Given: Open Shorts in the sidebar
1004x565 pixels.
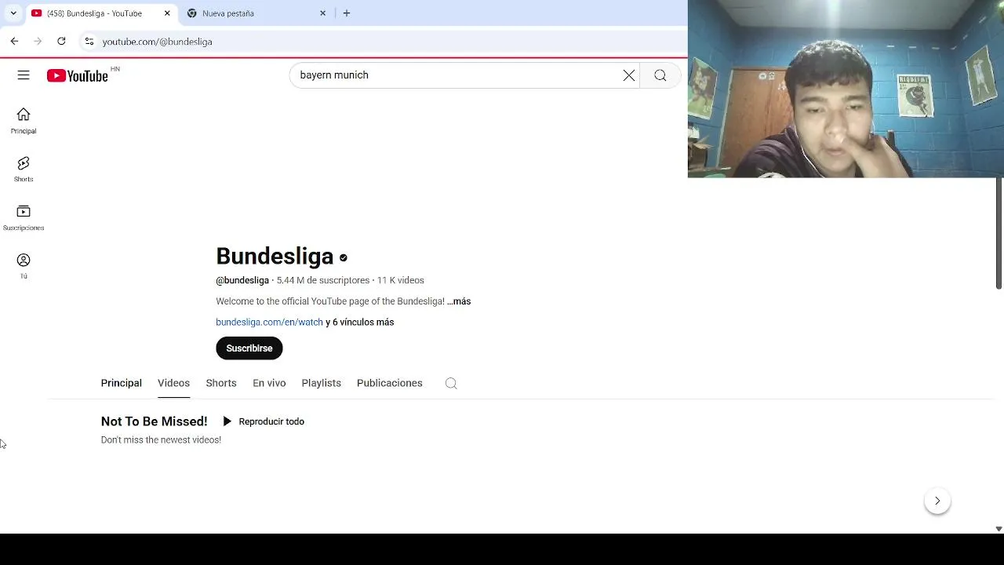Looking at the screenshot, I should [24, 169].
